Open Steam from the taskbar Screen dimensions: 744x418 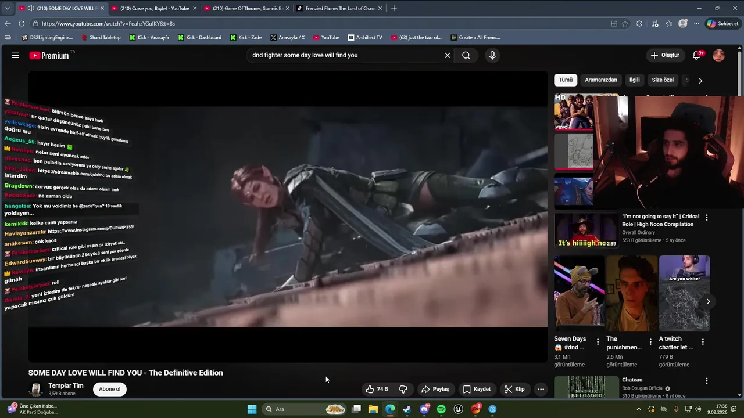point(407,409)
